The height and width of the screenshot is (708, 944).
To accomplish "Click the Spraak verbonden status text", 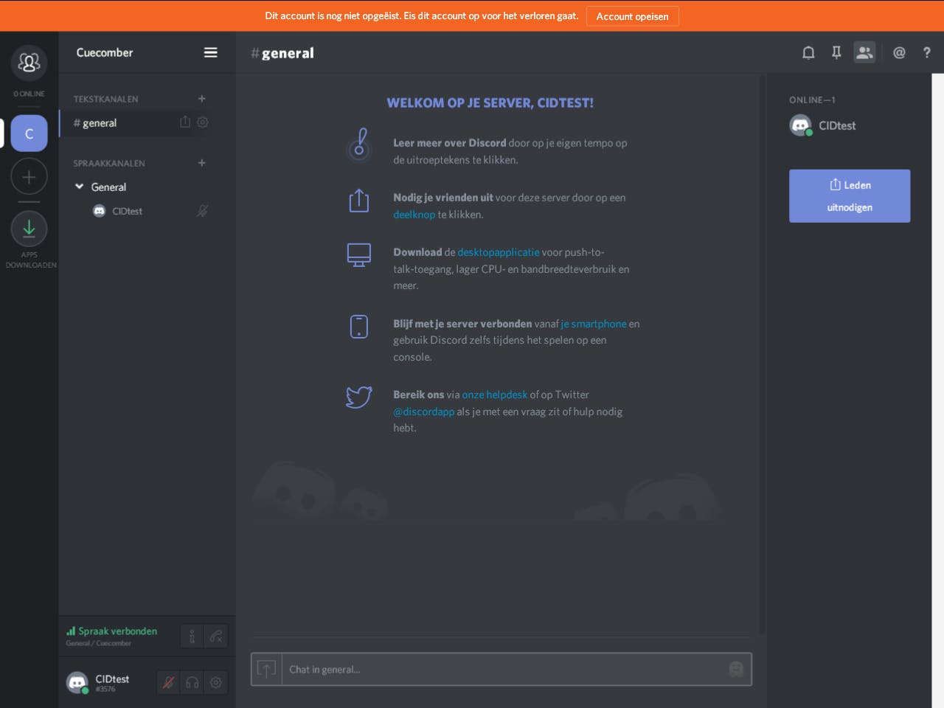I will pyautogui.click(x=117, y=631).
